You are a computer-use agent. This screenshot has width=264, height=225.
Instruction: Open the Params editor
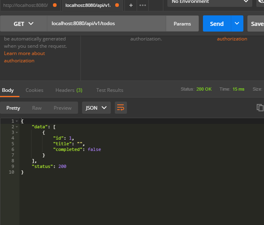pyautogui.click(x=182, y=23)
